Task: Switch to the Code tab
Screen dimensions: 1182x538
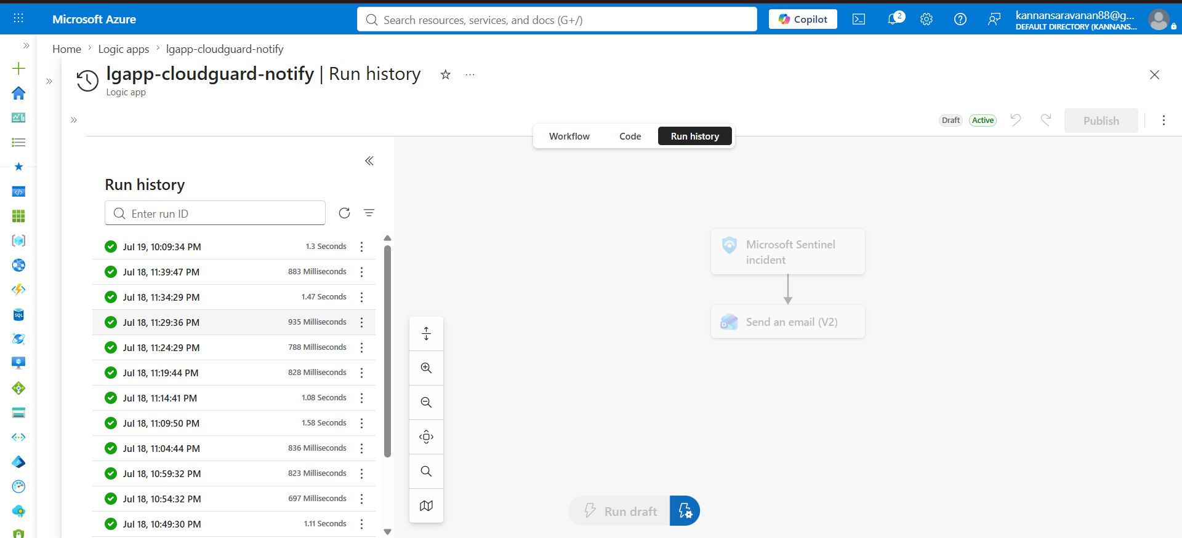Action: click(630, 136)
